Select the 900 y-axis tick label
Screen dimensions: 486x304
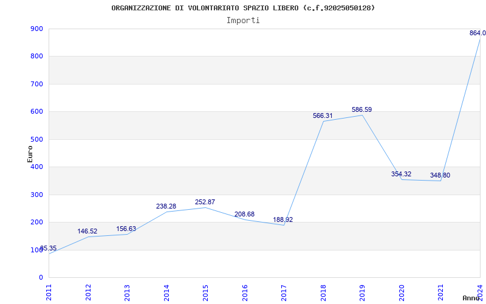[36, 29]
